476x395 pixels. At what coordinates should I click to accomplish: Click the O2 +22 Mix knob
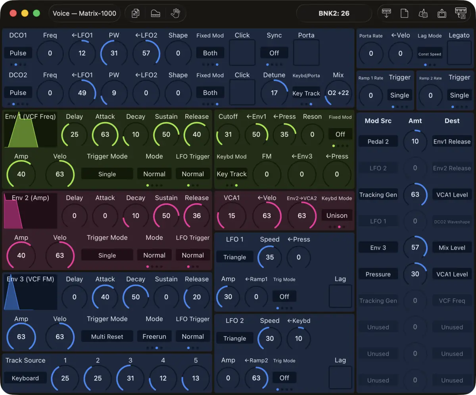pyautogui.click(x=338, y=93)
